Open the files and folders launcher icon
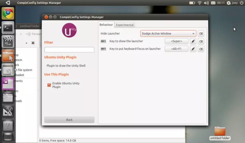 pyautogui.click(x=8, y=98)
